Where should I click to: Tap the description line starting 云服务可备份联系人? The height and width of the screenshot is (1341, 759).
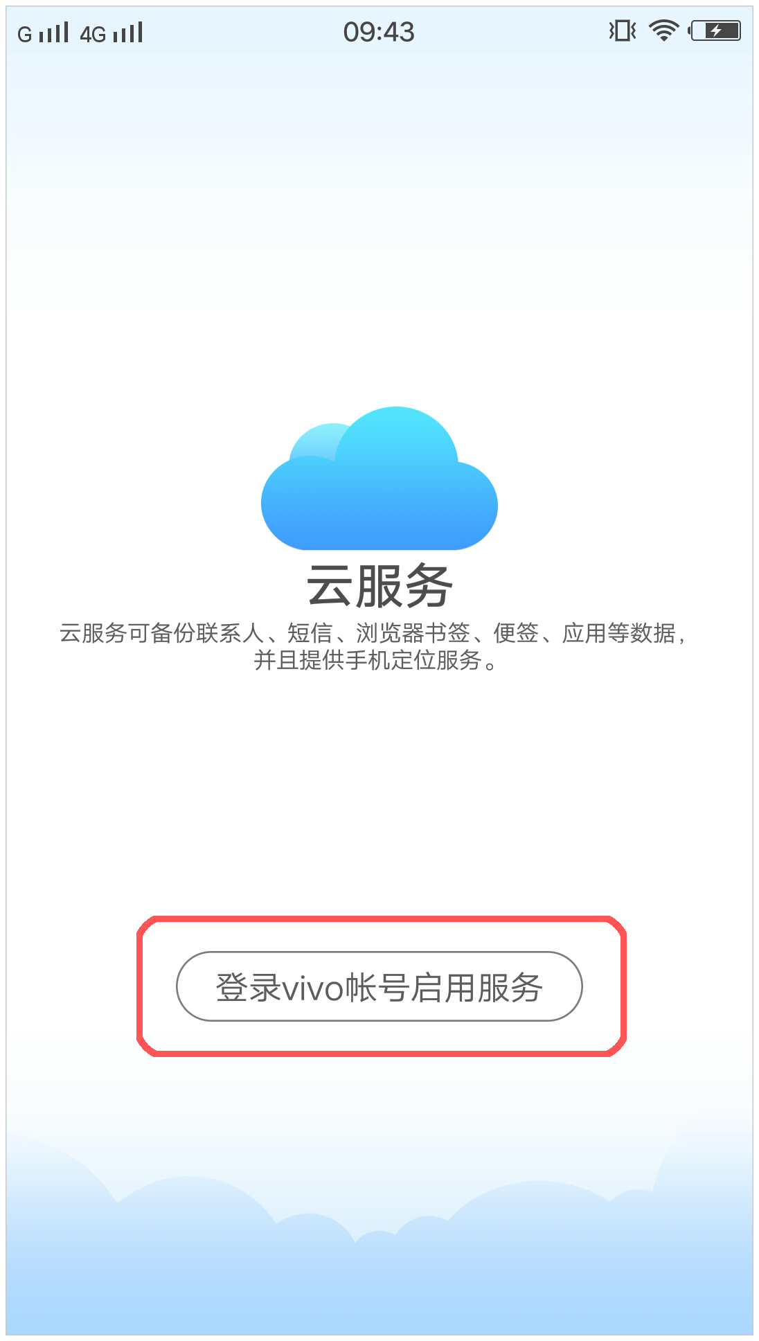tap(373, 633)
